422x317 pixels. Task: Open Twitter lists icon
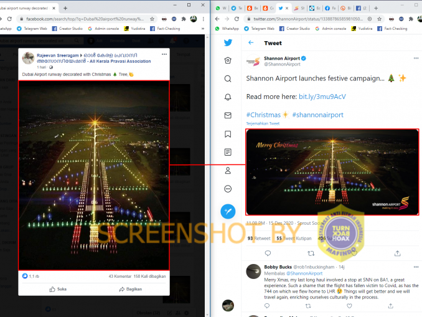(x=228, y=152)
